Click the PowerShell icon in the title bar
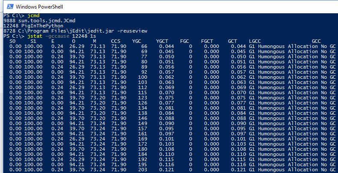 click(10, 7)
